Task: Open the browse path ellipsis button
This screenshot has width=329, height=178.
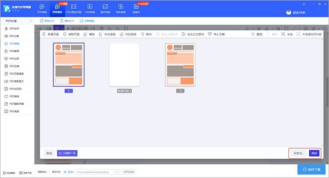Action: 117,172
